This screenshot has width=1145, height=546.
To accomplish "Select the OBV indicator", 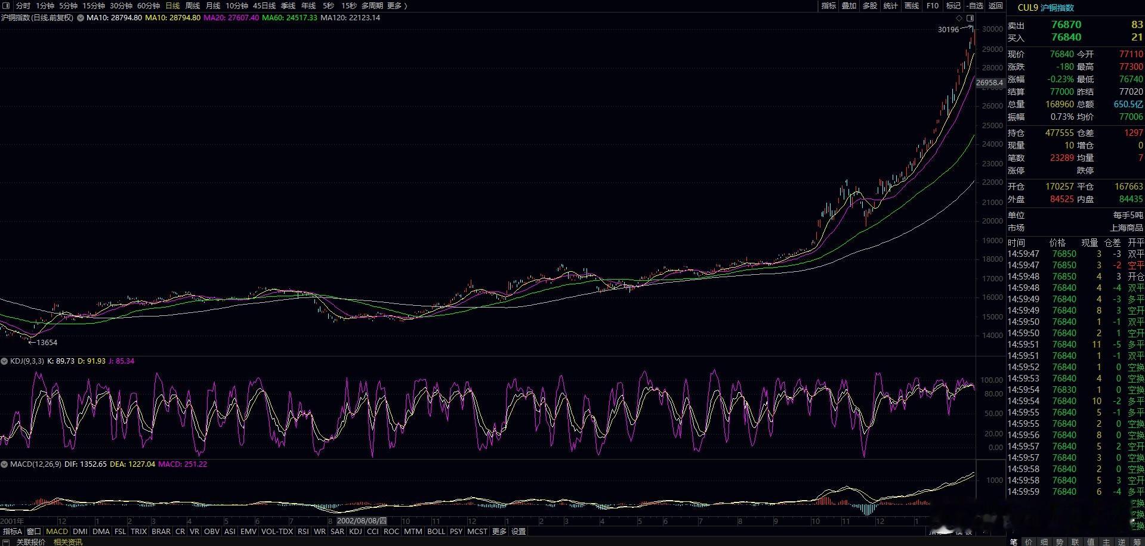I will click(212, 531).
